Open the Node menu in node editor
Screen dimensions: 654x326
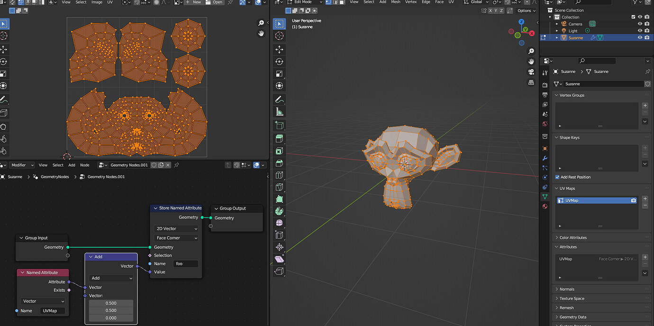click(84, 165)
